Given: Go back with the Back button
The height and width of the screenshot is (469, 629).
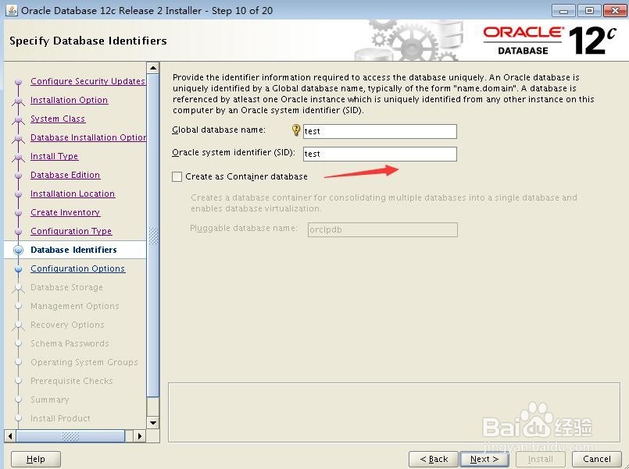Looking at the screenshot, I should (433, 459).
